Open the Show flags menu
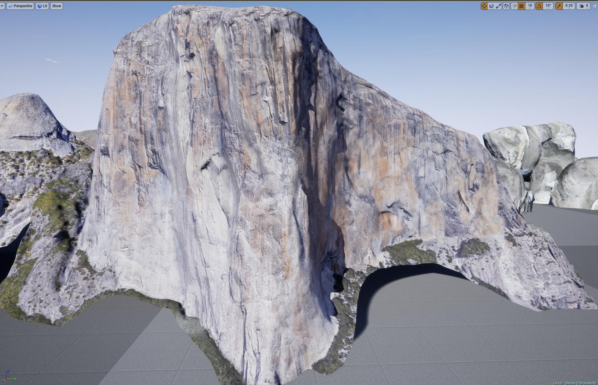Screen dimensions: 598x385 56,6
